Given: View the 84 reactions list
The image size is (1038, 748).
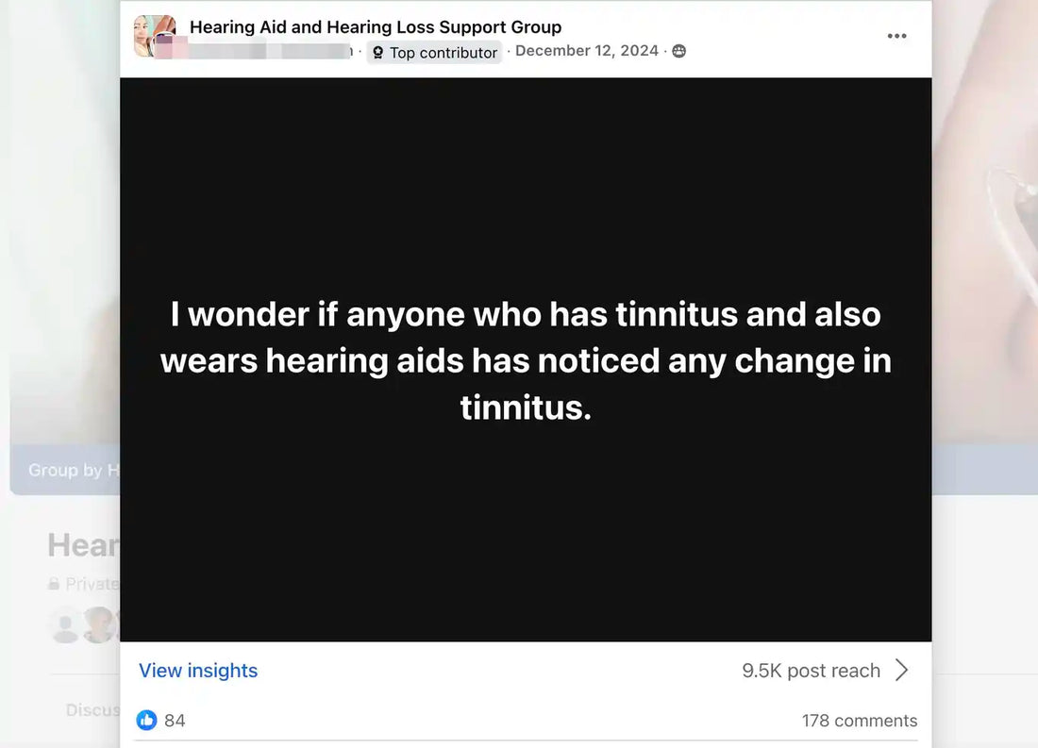Looking at the screenshot, I should click(x=175, y=721).
